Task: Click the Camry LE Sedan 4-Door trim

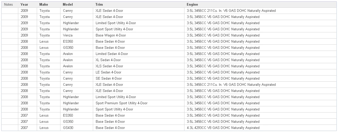Action: (x=108, y=72)
